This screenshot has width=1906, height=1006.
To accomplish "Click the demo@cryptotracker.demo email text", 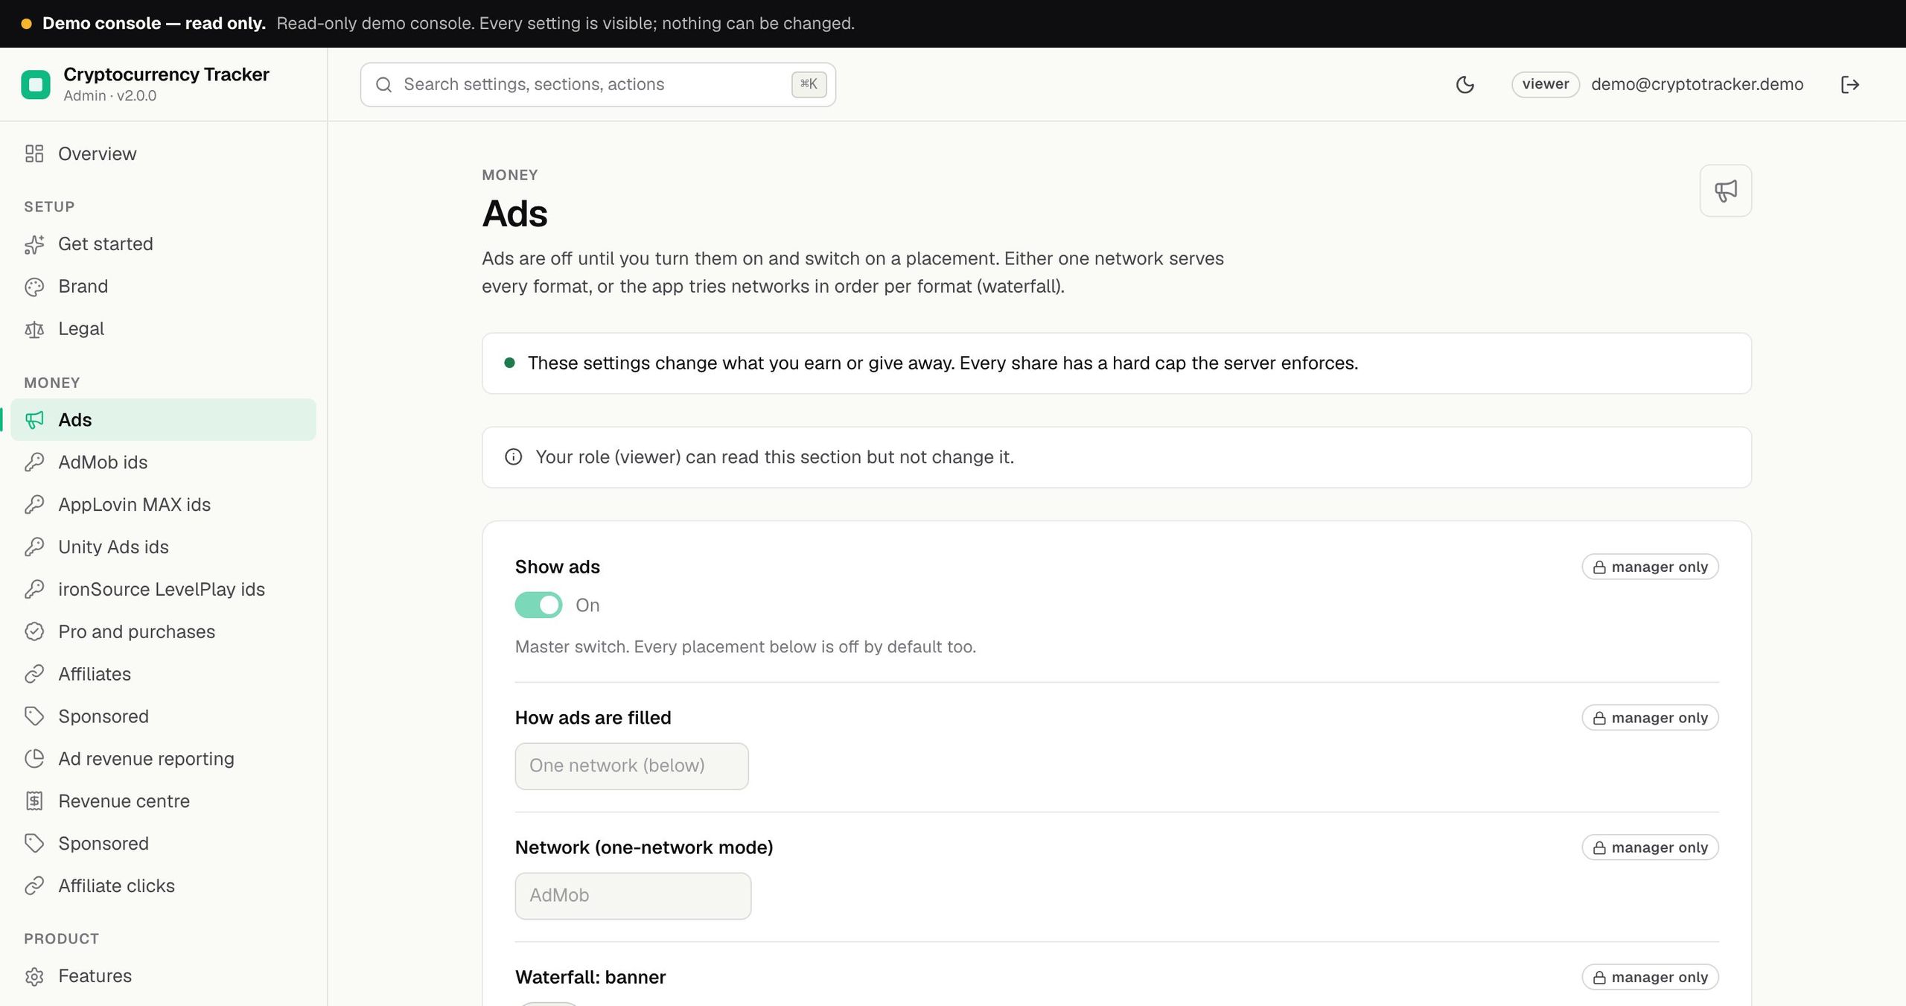I will pos(1697,85).
